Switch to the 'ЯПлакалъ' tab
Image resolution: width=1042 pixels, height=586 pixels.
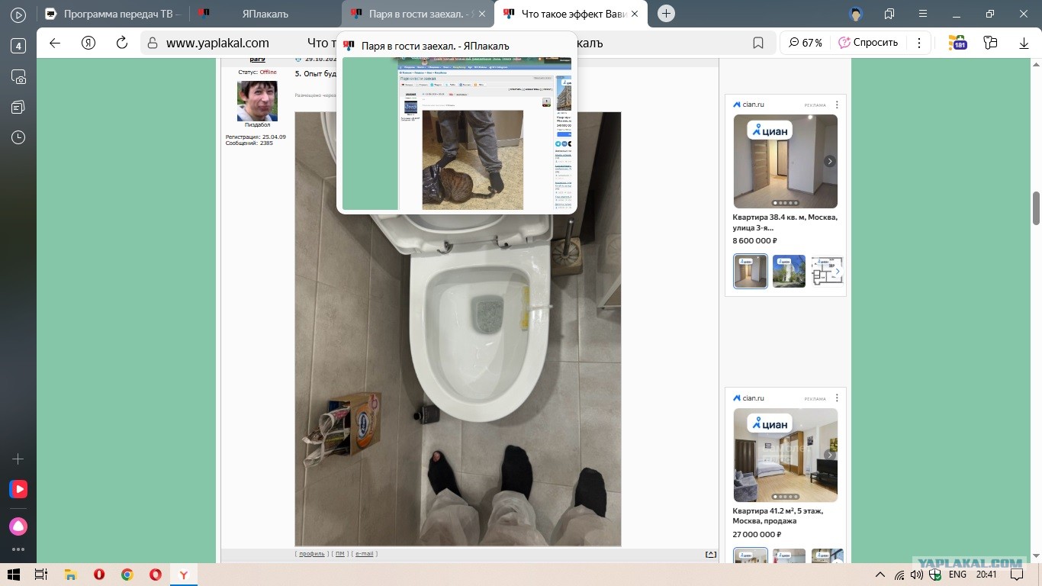[x=265, y=14]
